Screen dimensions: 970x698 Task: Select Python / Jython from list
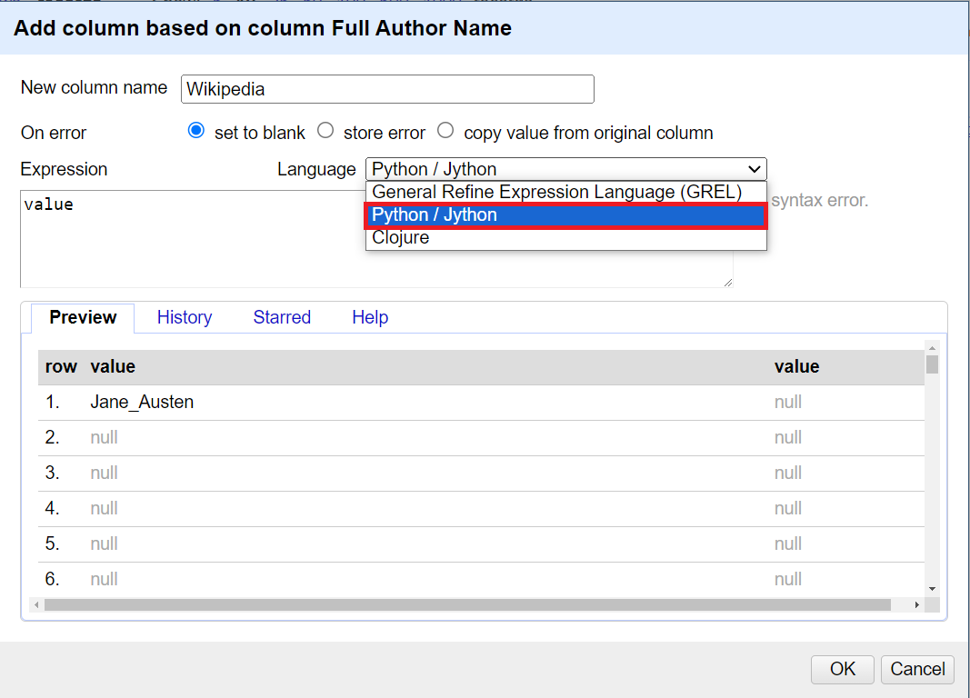[565, 215]
